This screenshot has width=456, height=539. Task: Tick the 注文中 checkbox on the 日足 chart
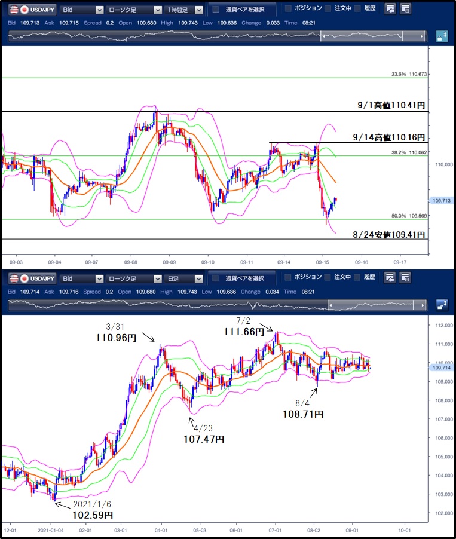tap(328, 277)
